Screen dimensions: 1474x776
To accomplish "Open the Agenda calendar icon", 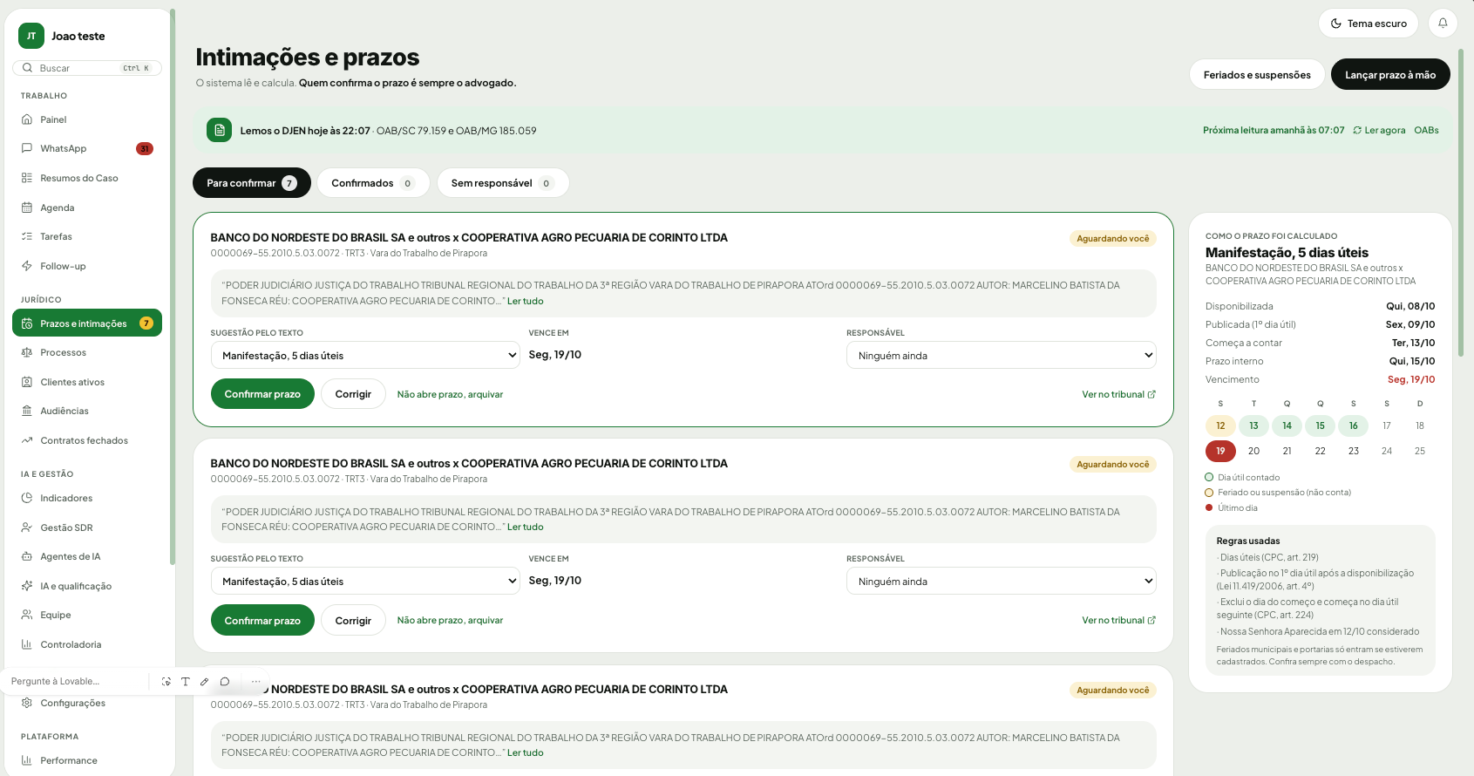I will click(27, 208).
